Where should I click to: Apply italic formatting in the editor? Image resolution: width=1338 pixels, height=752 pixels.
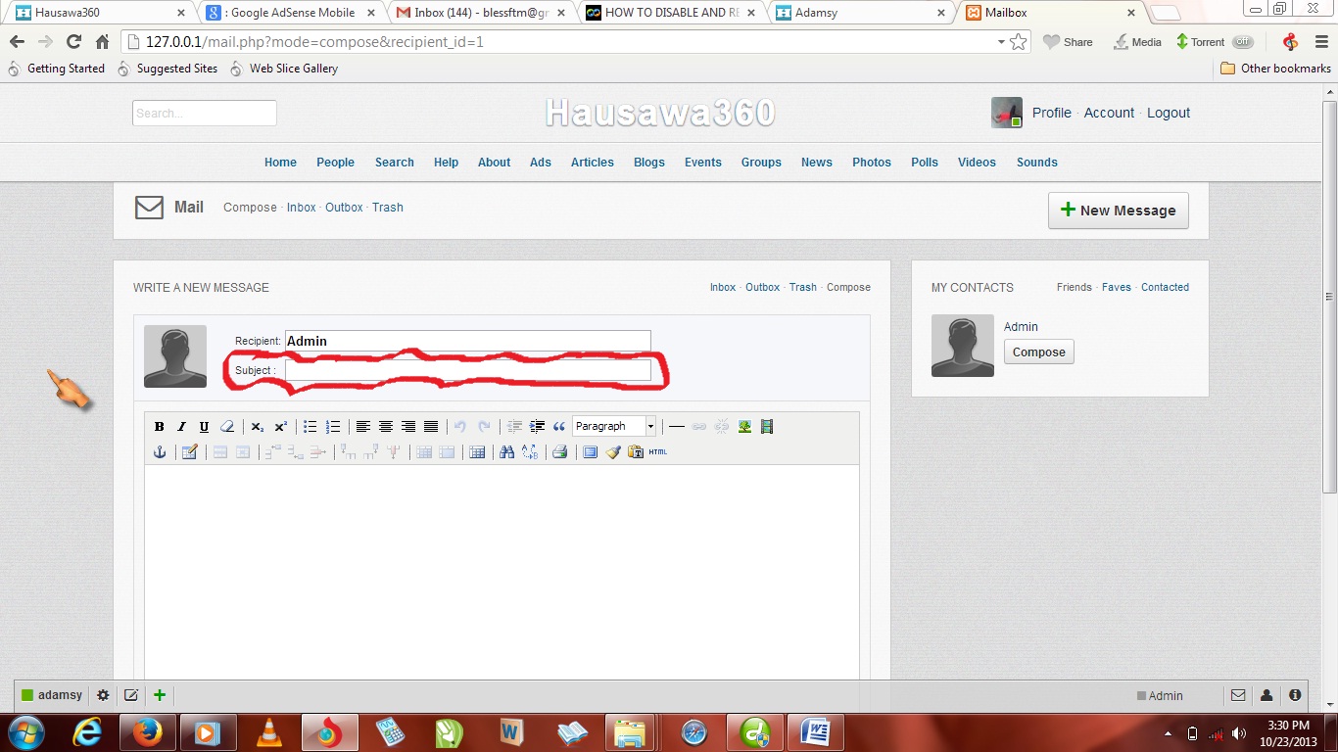(181, 427)
